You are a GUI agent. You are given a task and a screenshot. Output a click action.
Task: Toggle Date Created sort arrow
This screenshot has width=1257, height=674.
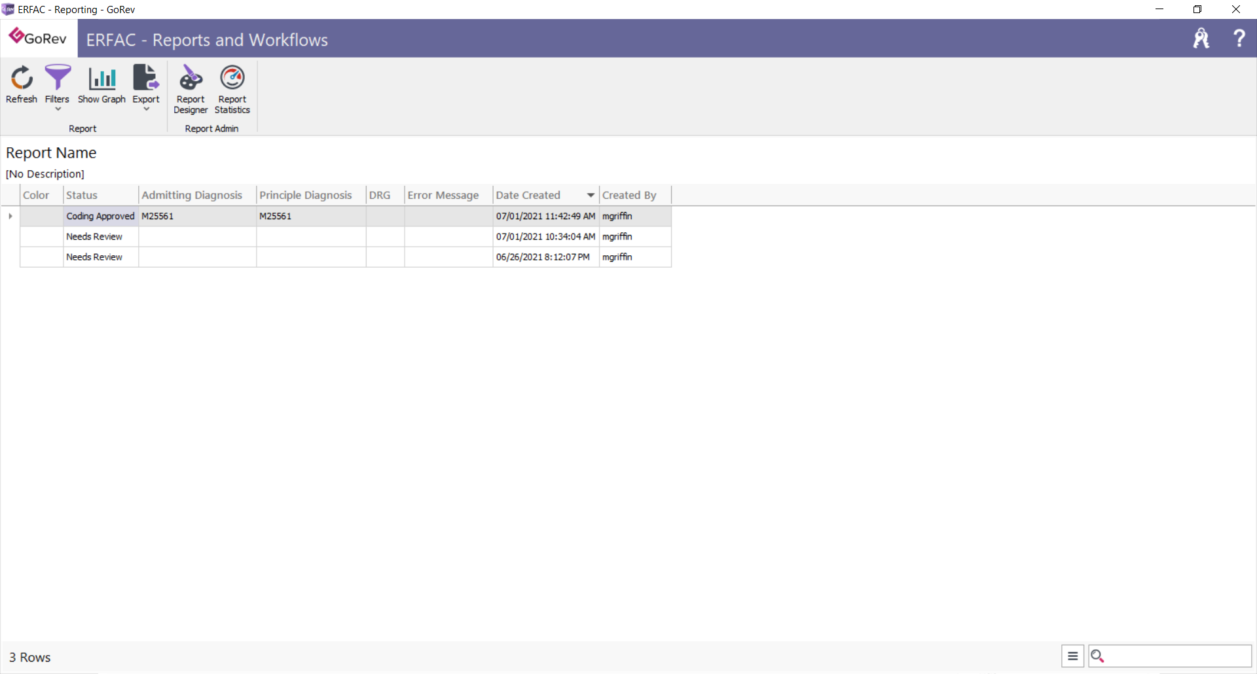(x=591, y=195)
